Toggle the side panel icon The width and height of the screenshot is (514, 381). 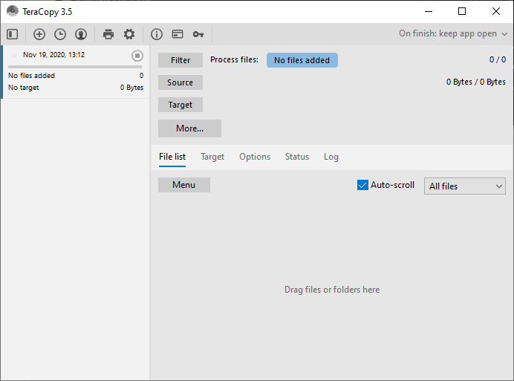(x=13, y=34)
